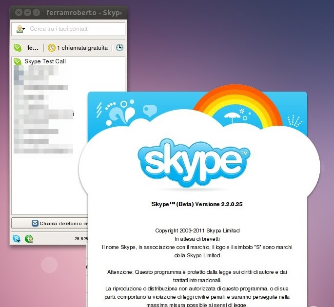Viewport: 334px width, 307px height.
Task: Open '1 chiamata gratuita' link
Action: coord(82,48)
